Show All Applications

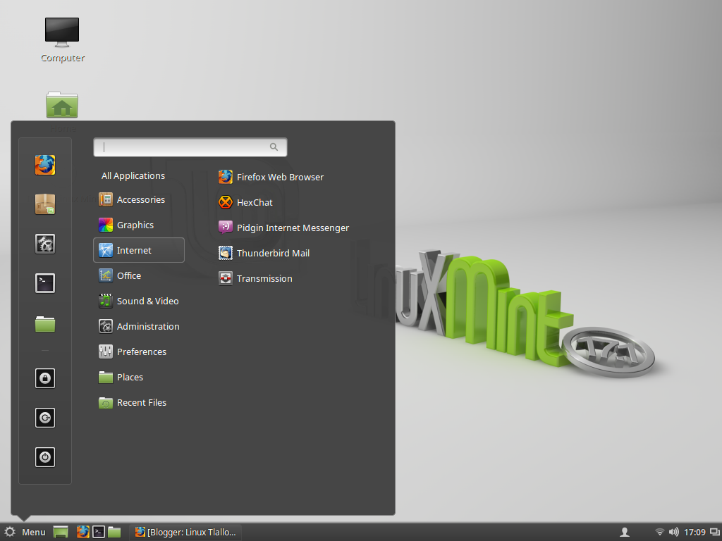[133, 175]
